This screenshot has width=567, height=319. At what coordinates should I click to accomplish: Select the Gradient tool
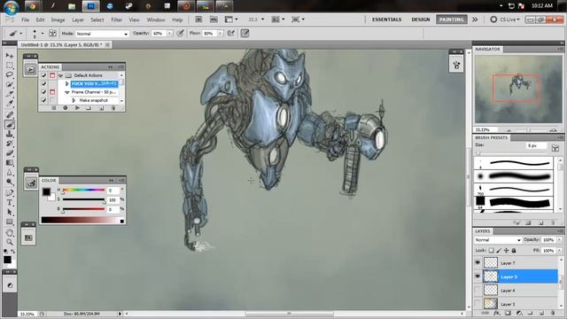(x=10, y=163)
